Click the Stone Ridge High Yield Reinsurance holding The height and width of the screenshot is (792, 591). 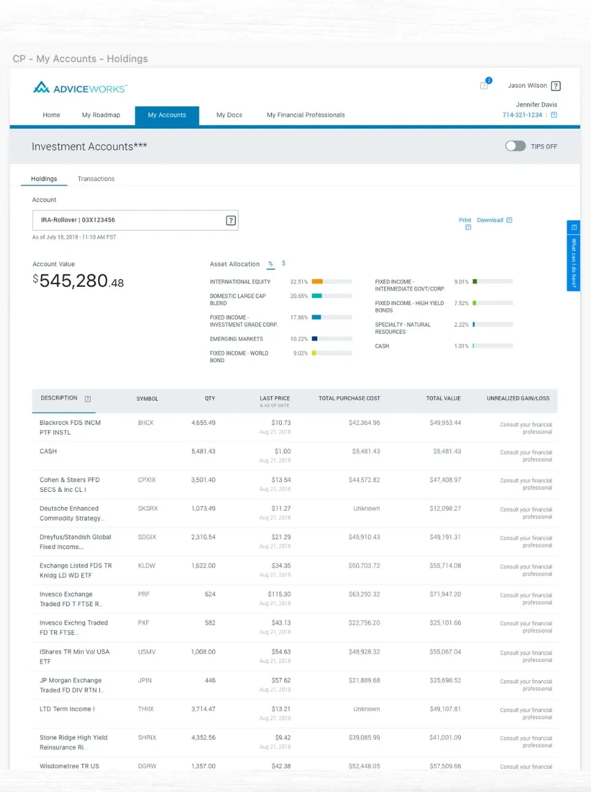(73, 742)
